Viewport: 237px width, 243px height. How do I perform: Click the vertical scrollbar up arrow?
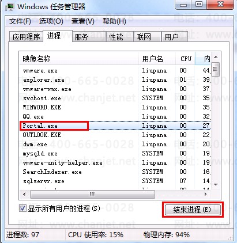pos(216,57)
